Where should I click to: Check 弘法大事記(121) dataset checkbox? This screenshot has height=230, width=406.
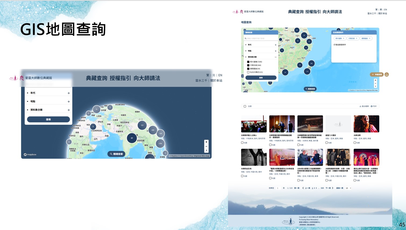[248, 72]
